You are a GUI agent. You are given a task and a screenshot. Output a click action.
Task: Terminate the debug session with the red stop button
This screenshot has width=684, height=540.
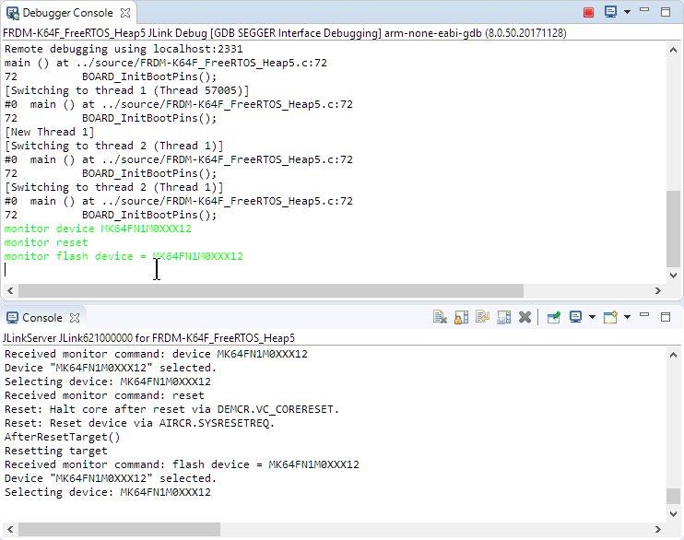(x=588, y=12)
